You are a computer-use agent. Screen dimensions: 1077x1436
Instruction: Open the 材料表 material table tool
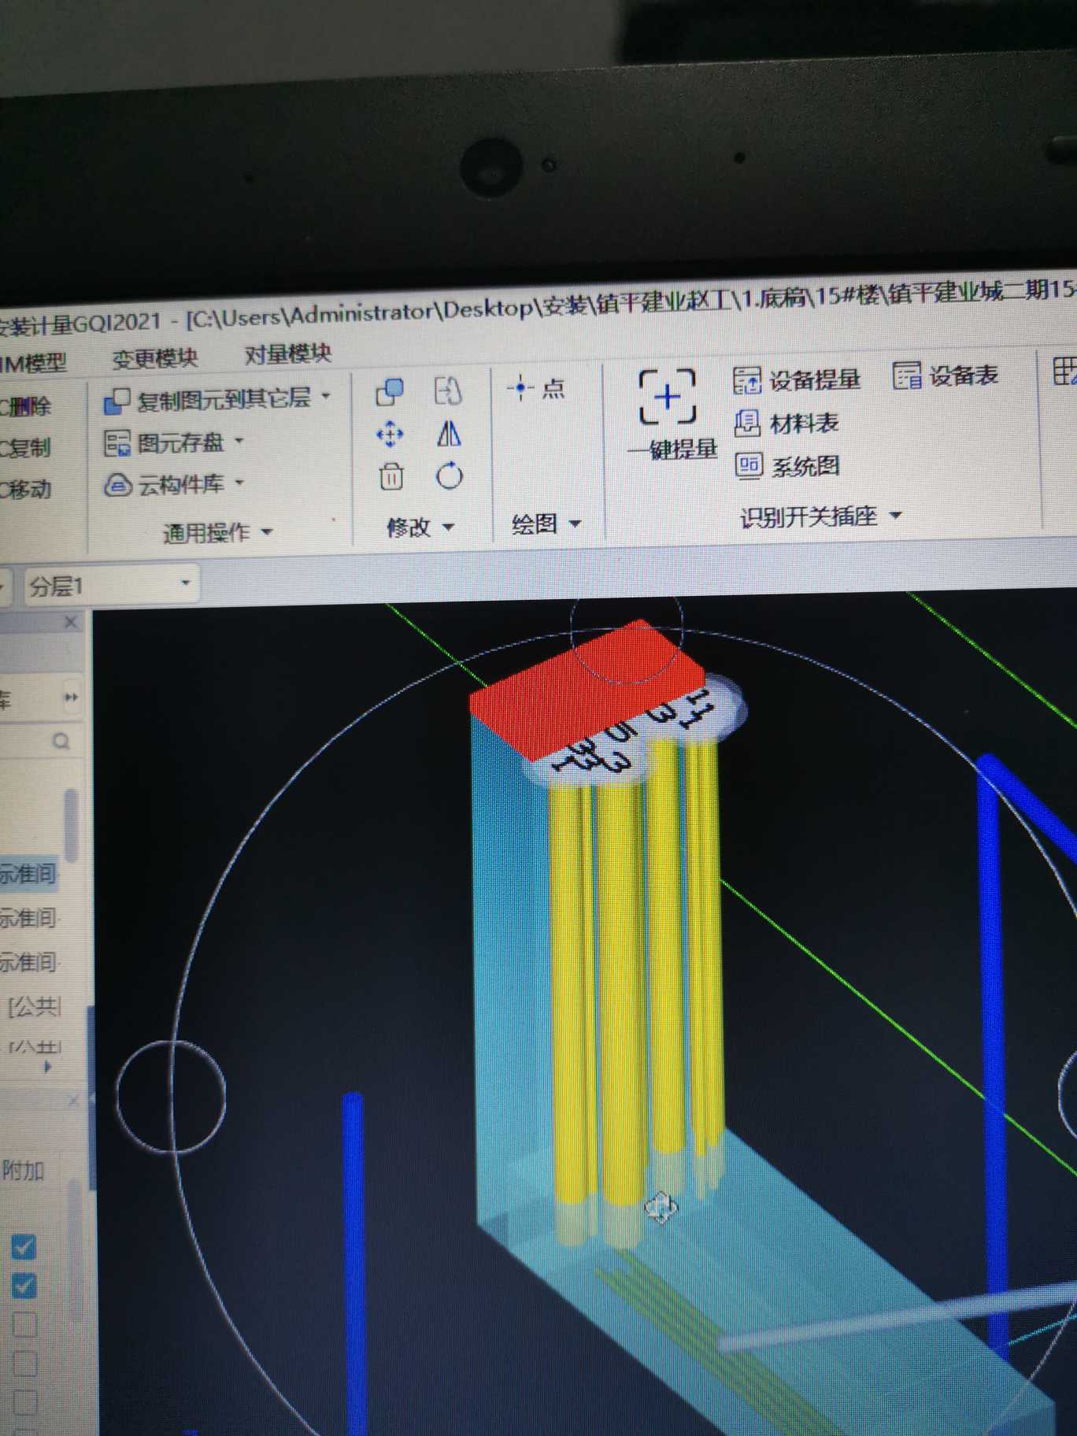pyautogui.click(x=786, y=424)
